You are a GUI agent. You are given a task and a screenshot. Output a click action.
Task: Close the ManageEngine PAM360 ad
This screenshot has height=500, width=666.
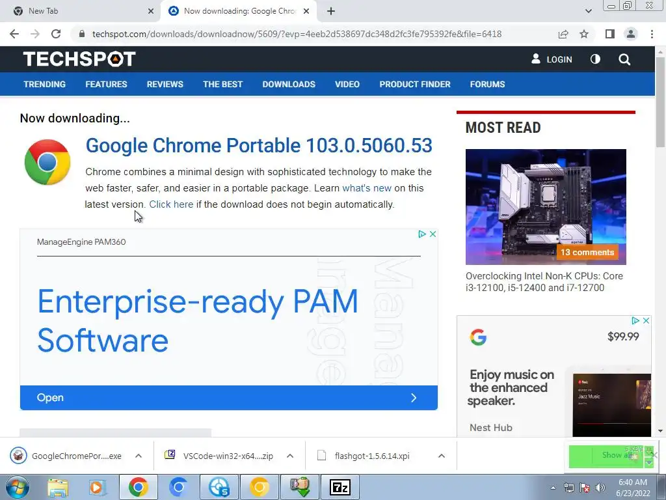pyautogui.click(x=433, y=234)
